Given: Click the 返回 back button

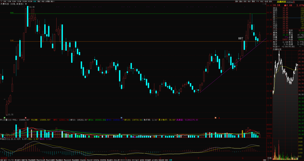Looking at the screenshot, I should point(270,2).
